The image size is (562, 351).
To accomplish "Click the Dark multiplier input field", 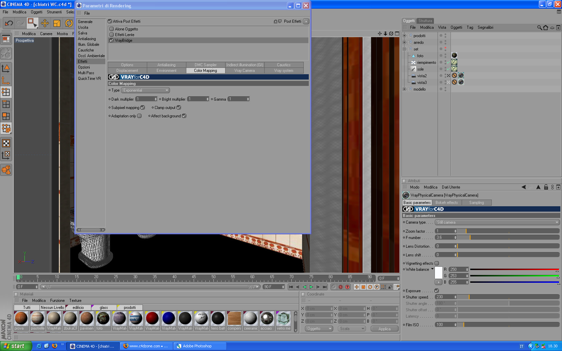I will pyautogui.click(x=146, y=99).
